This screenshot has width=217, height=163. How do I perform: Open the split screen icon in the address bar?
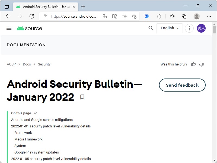click(105, 16)
